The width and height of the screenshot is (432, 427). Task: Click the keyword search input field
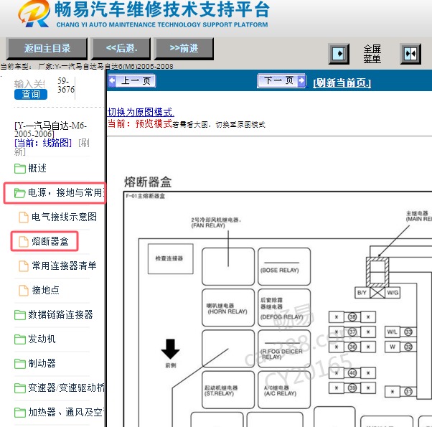coord(29,84)
